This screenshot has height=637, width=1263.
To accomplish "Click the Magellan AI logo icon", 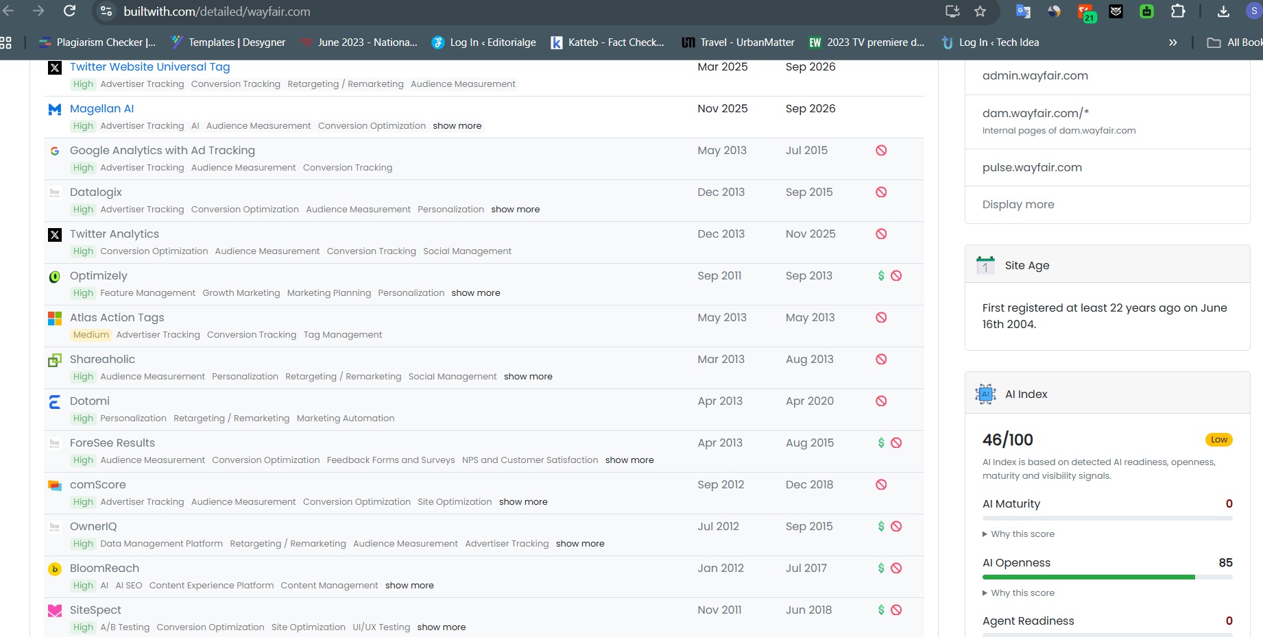I will (55, 110).
